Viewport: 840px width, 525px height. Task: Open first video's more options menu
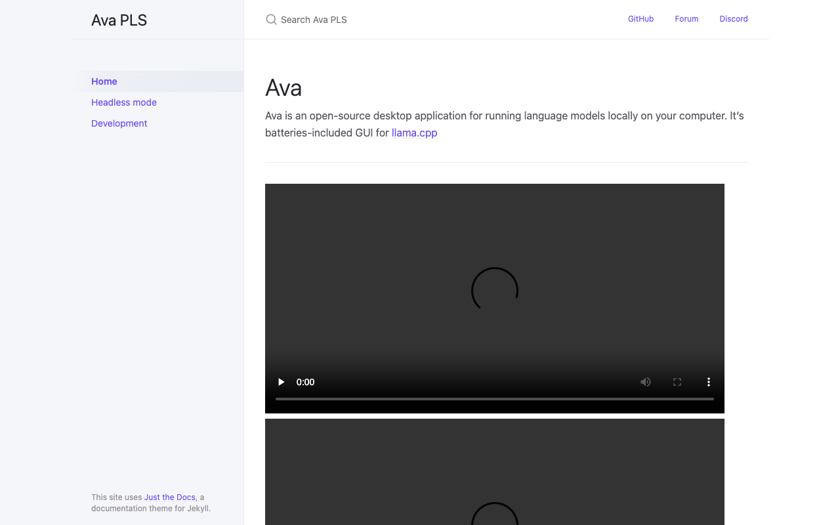click(x=709, y=382)
